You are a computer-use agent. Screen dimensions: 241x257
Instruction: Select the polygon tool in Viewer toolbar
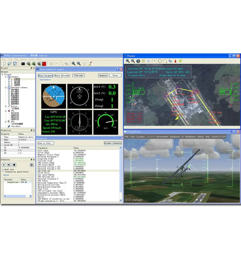coord(165,61)
